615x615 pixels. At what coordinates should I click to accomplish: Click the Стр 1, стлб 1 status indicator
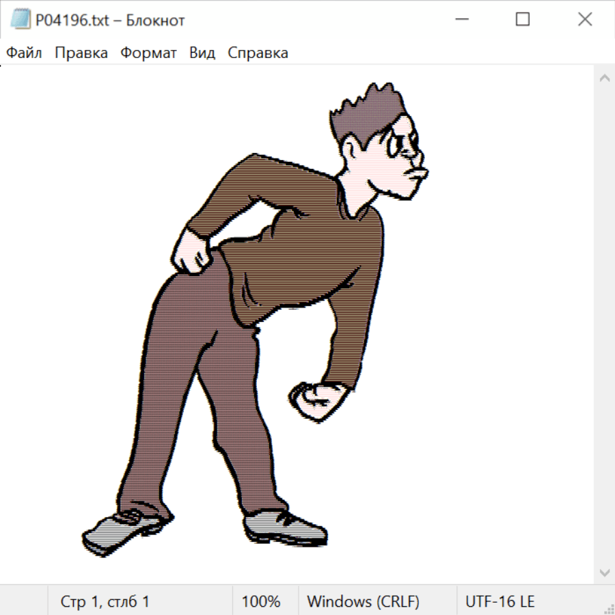pos(105,601)
